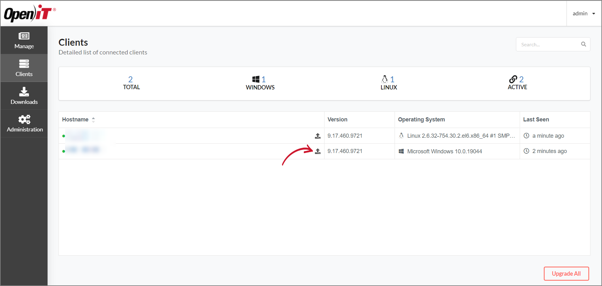Toggle Hostname column sort order
Viewport: 602px width, 286px height.
click(93, 119)
